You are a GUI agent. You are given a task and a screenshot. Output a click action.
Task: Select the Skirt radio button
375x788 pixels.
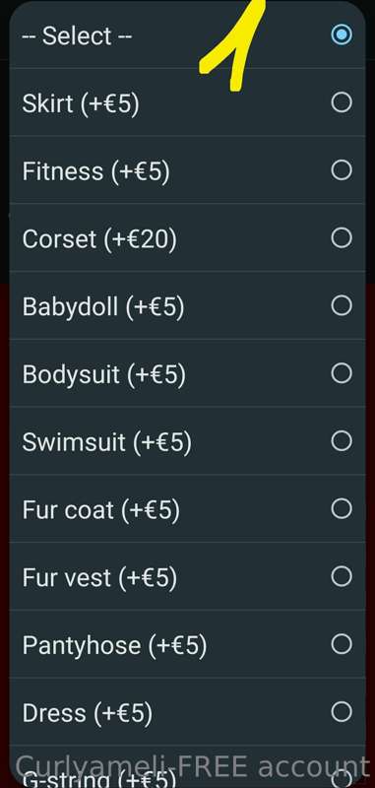point(342,102)
